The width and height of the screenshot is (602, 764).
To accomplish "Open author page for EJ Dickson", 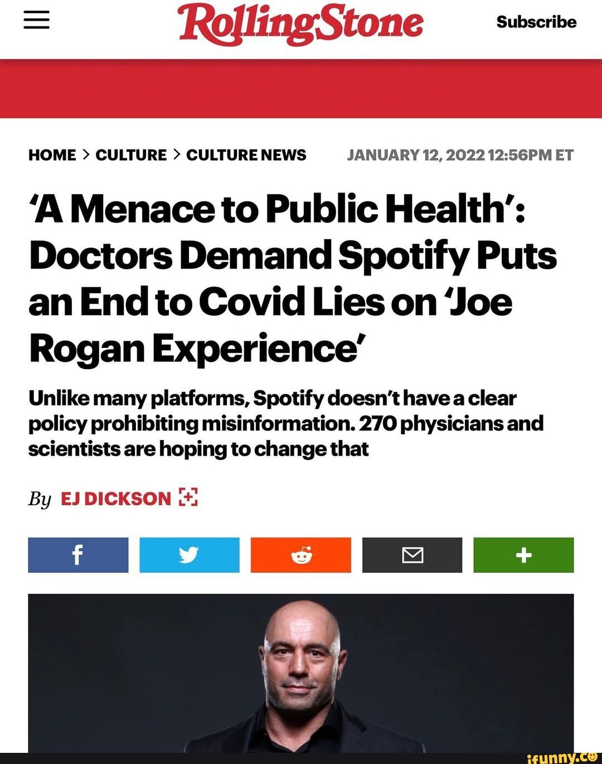I will click(115, 498).
